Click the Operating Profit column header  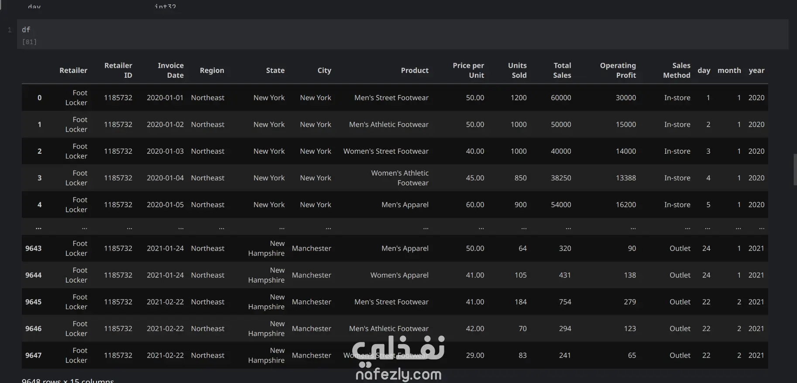tap(618, 70)
